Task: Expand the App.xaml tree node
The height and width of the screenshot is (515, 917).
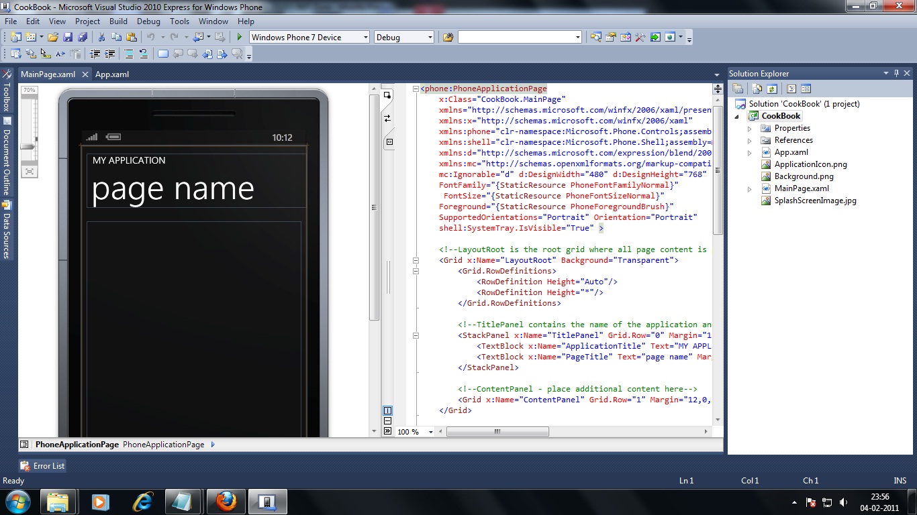Action: 750,152
